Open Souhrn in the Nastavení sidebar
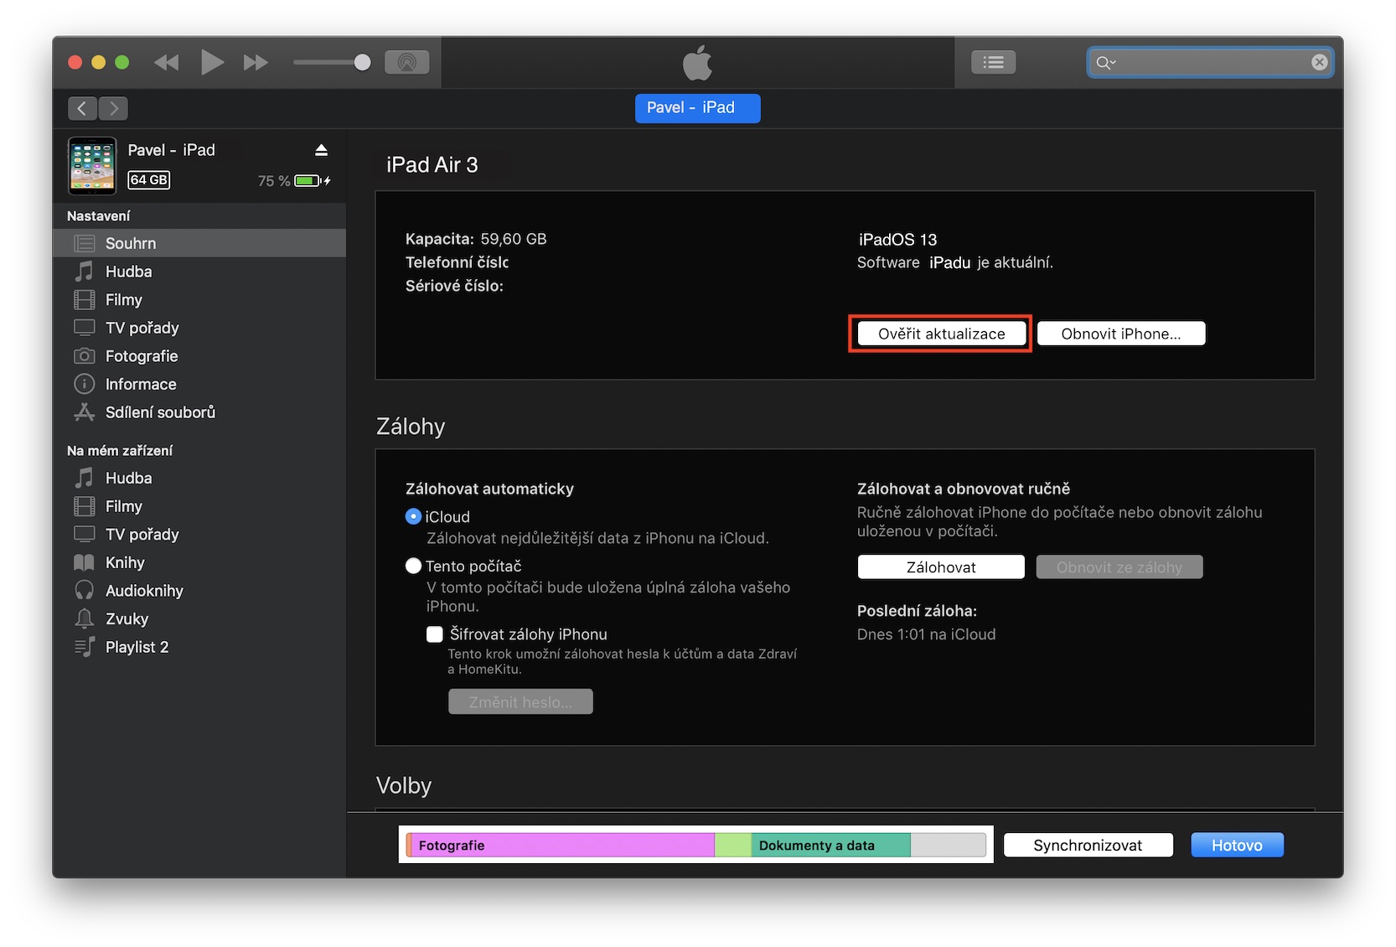Screen dimensions: 1396x947 pos(199,243)
